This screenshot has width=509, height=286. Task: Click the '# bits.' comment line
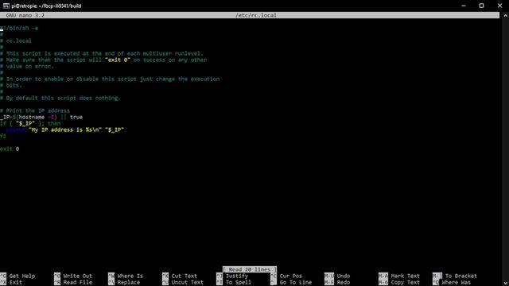click(x=11, y=85)
